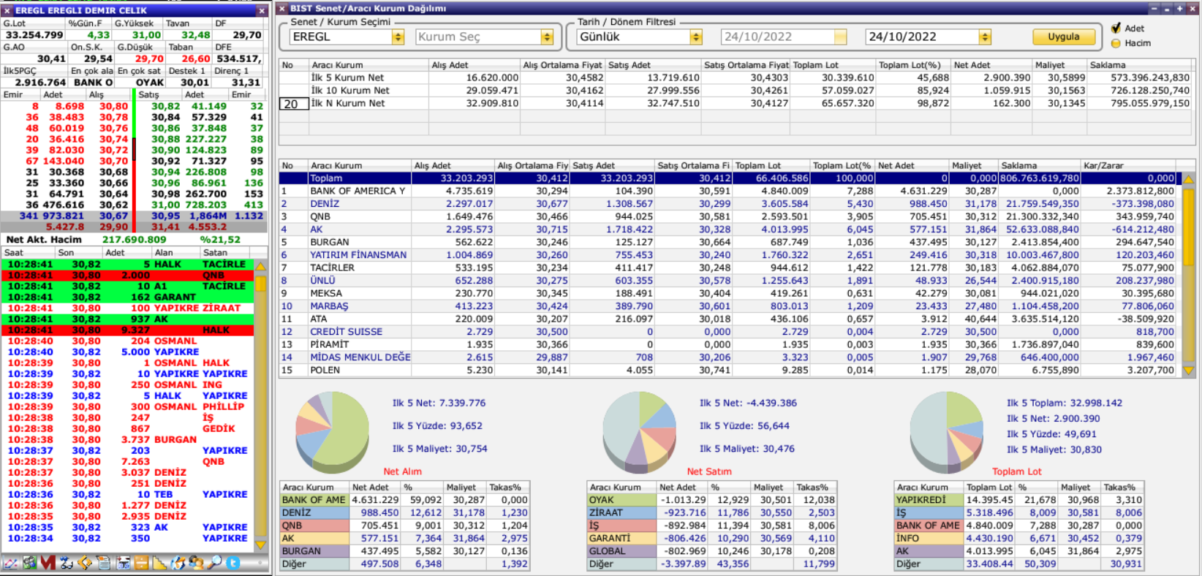Click the EREGL symbol input field
The height and width of the screenshot is (576, 1202).
[x=340, y=37]
